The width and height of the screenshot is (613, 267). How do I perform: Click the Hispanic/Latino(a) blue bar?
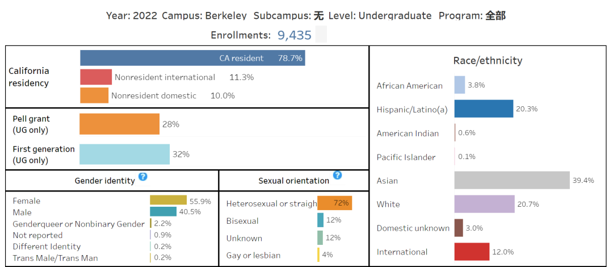[x=484, y=109]
